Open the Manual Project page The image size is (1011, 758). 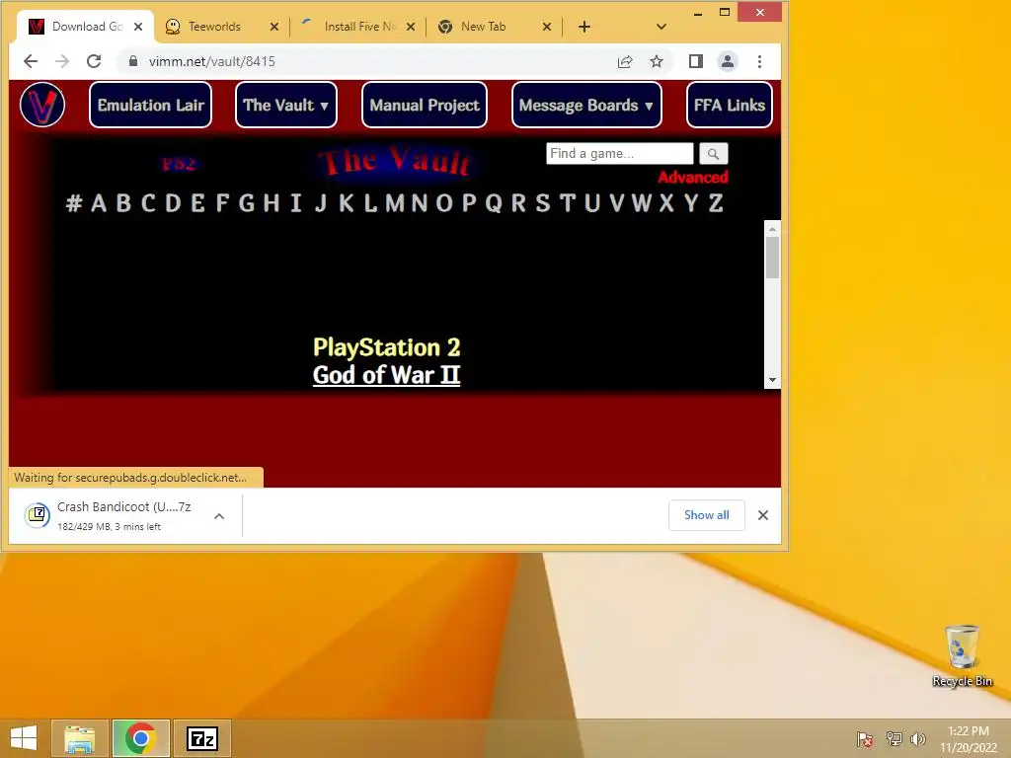[x=425, y=105]
